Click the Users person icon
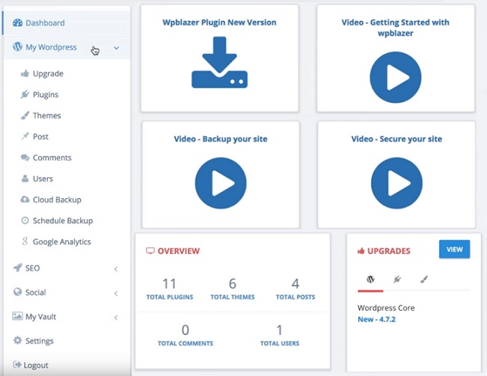Image resolution: width=487 pixels, height=376 pixels. tap(25, 179)
